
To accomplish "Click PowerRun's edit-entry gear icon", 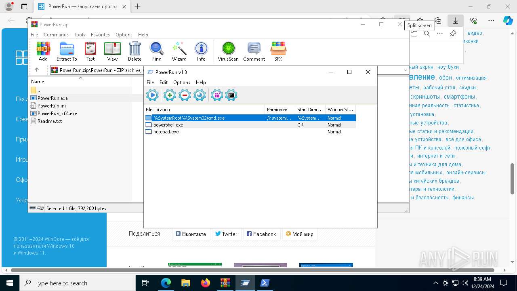I will 200,95.
